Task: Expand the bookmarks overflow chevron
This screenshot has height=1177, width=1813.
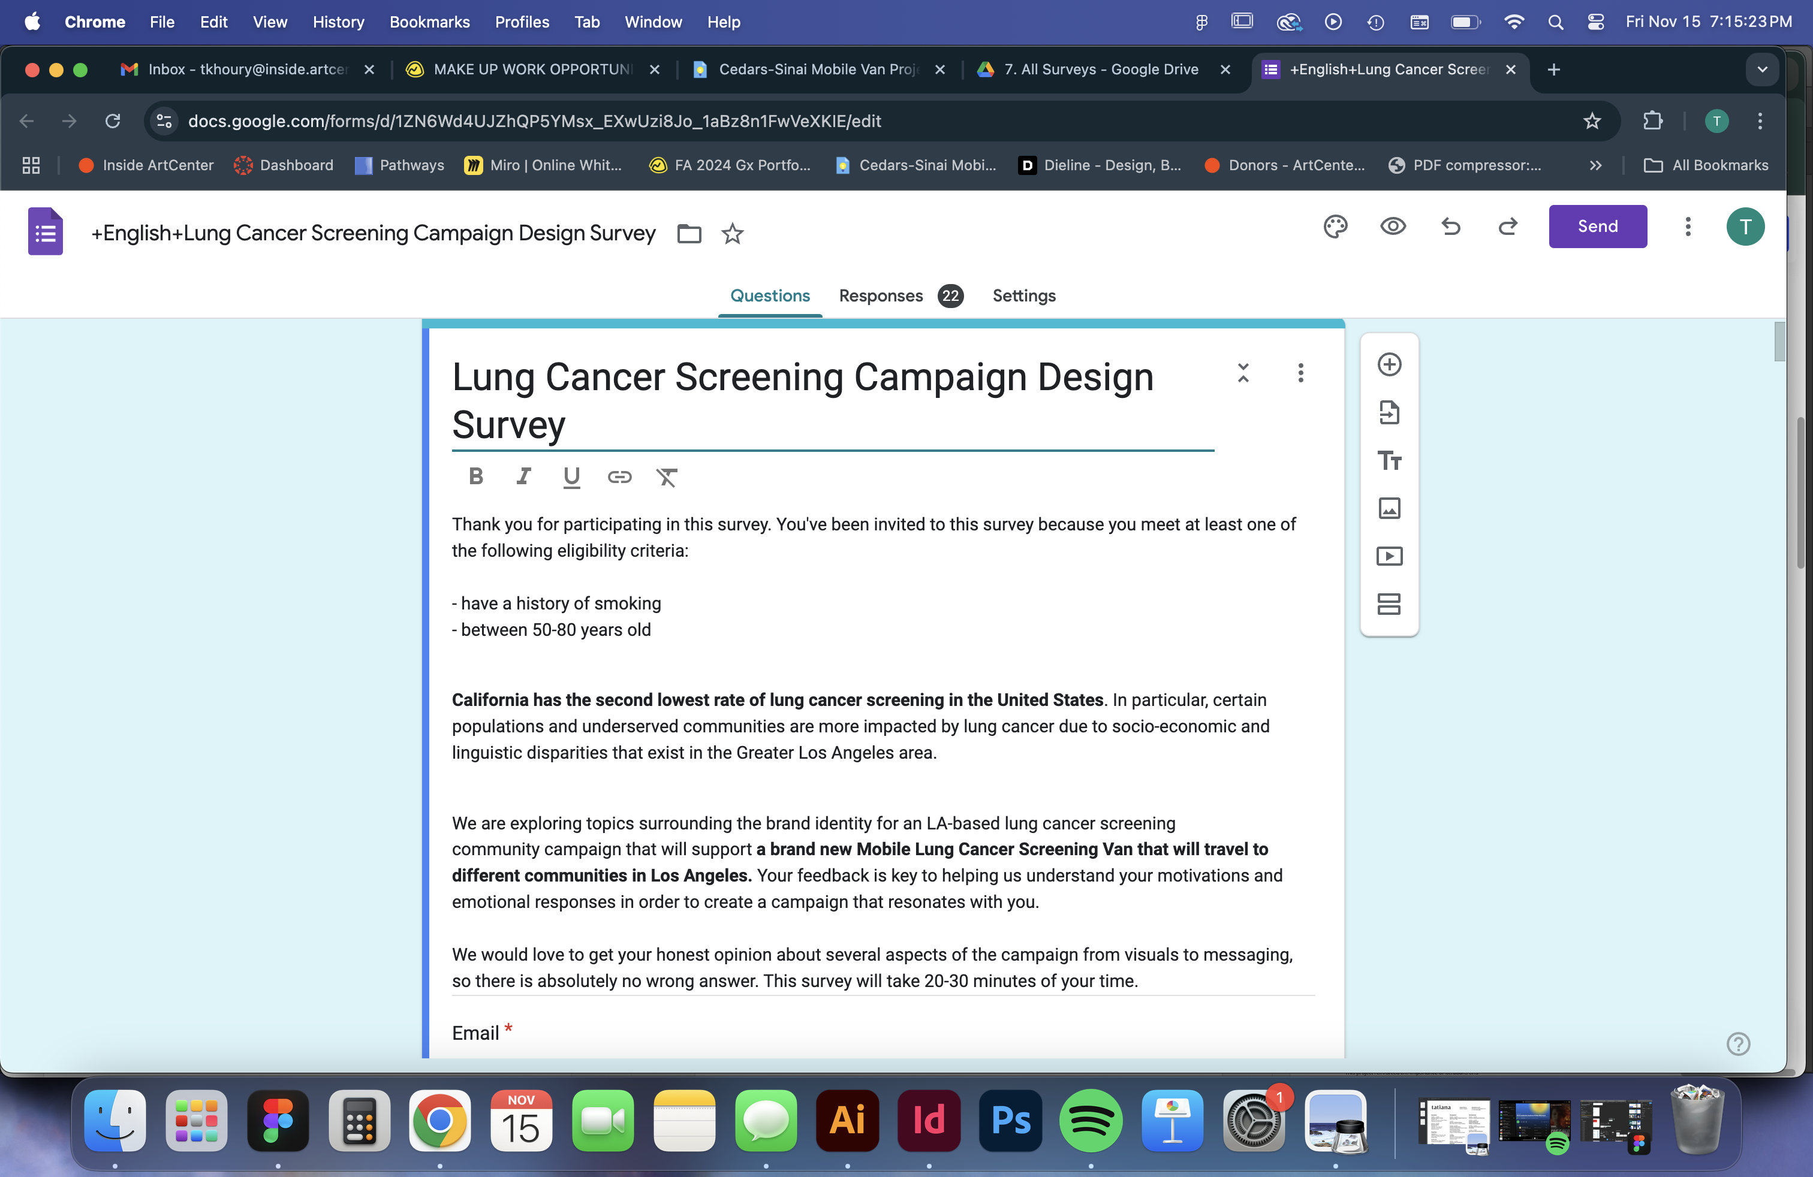Action: point(1595,165)
